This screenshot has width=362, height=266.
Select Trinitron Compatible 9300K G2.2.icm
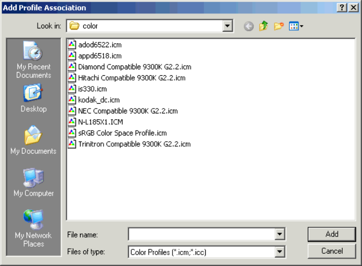click(x=134, y=144)
